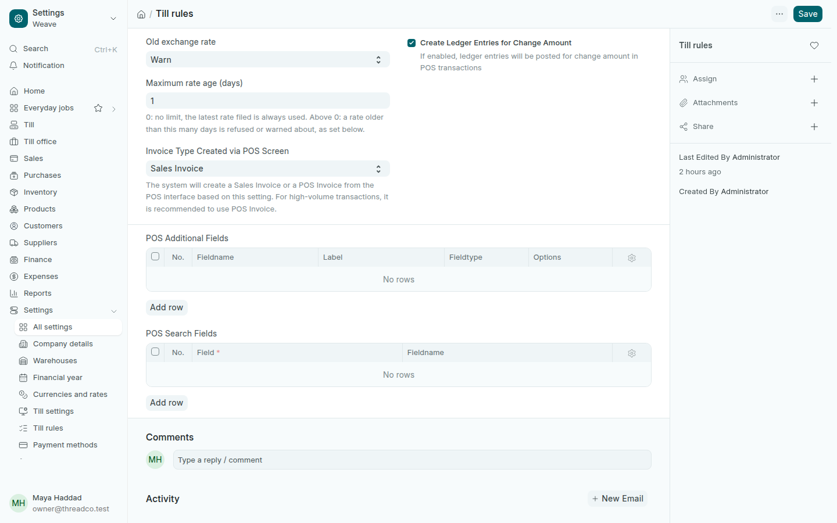Click the Search magnifier icon

click(x=13, y=49)
